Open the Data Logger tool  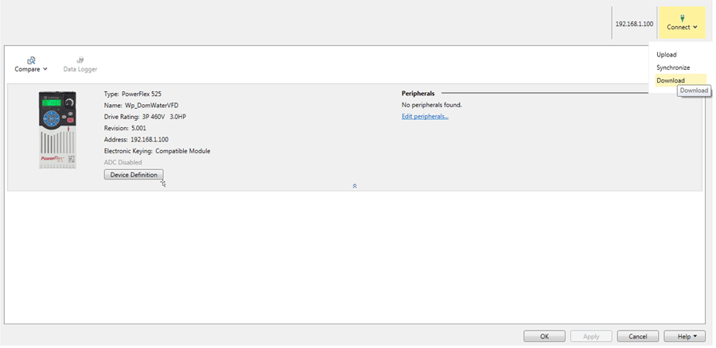pos(80,65)
